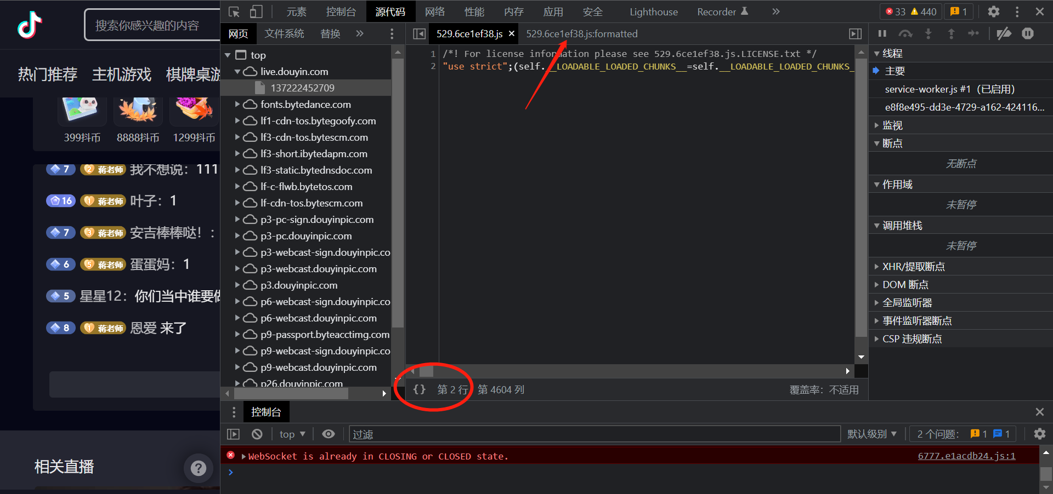Click the Douyin search input box

[154, 25]
